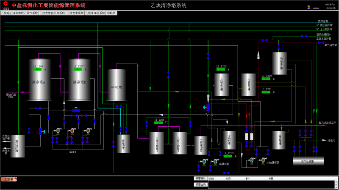Viewport: 339px width, 190px height.
Task: Click the left 碱循环泵 pump icon
Action: point(204,162)
